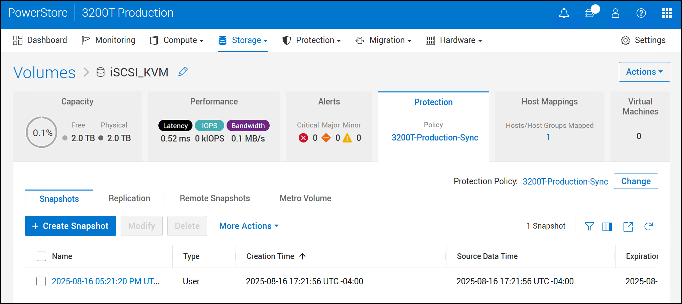Screen dimensions: 682x304
Task: Switch to the Metro Volume tab
Action: point(305,198)
